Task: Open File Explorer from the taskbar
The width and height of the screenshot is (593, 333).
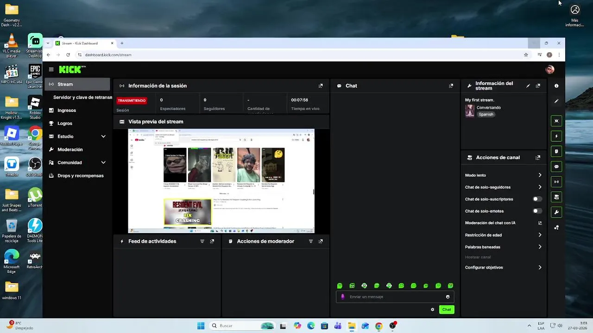Action: pyautogui.click(x=352, y=326)
